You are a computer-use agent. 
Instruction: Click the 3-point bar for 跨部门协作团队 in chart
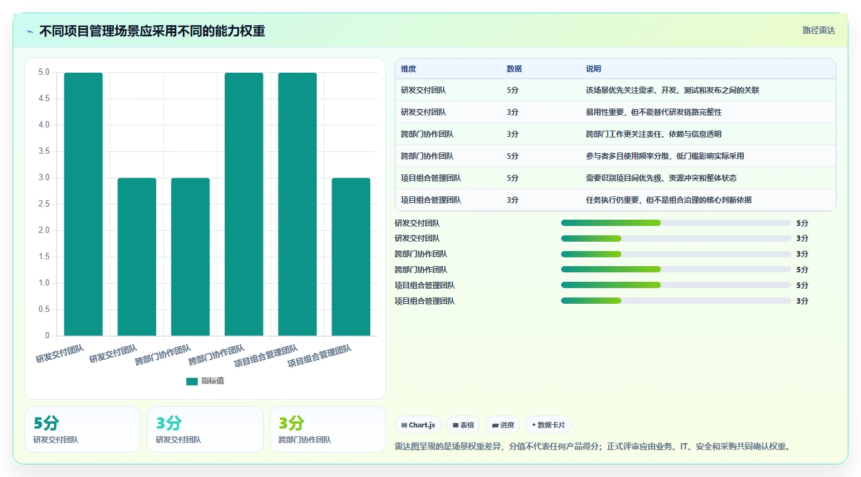point(191,257)
